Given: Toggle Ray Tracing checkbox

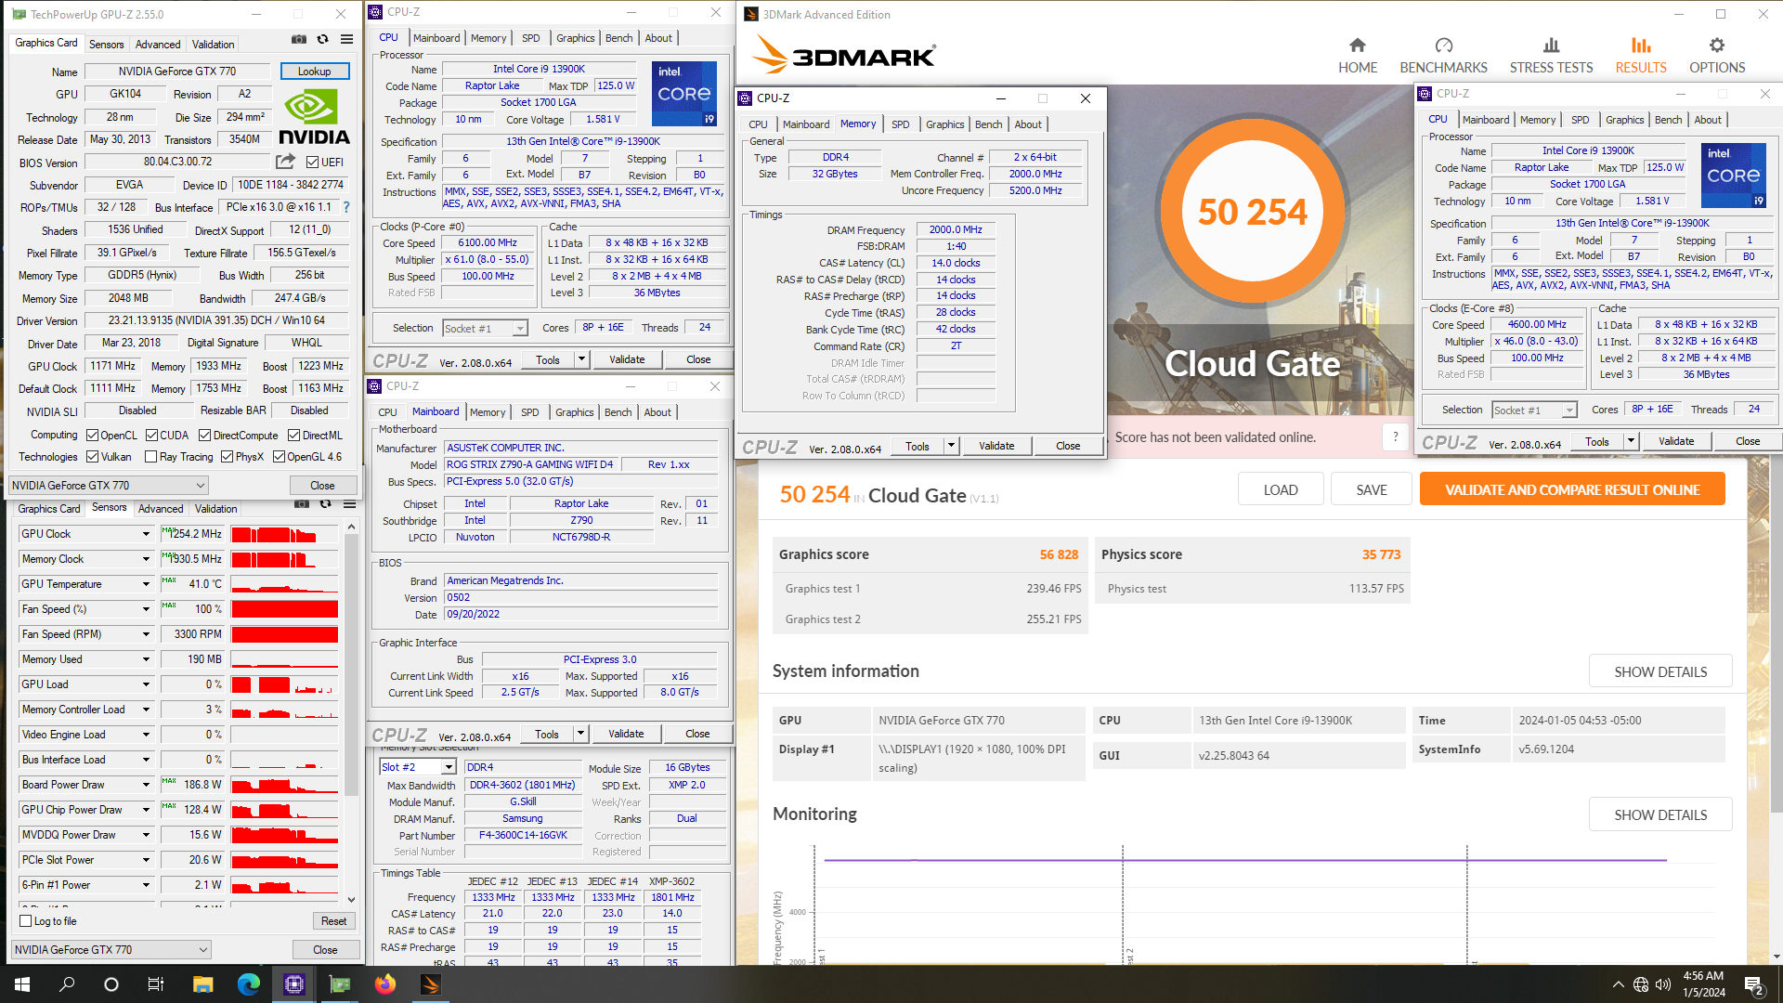Looking at the screenshot, I should tap(151, 457).
